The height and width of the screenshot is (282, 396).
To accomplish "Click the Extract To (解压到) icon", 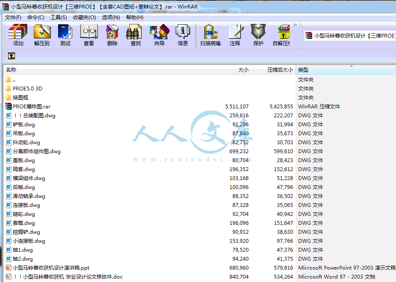I will (42, 35).
